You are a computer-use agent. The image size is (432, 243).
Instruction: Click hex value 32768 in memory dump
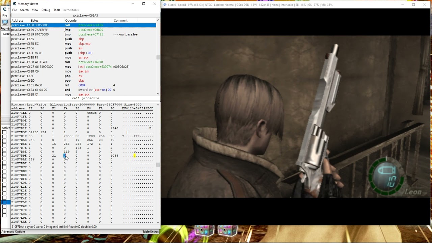pos(33,132)
